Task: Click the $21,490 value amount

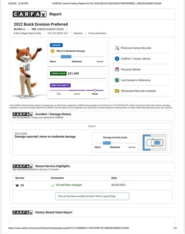Action: (73, 73)
